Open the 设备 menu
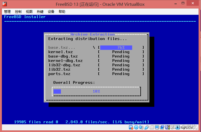 point(51,12)
